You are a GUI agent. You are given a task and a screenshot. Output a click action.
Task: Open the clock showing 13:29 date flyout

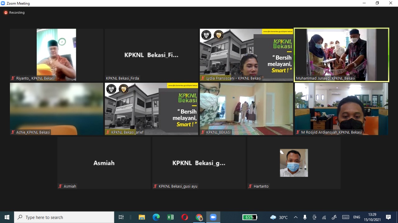click(372, 217)
